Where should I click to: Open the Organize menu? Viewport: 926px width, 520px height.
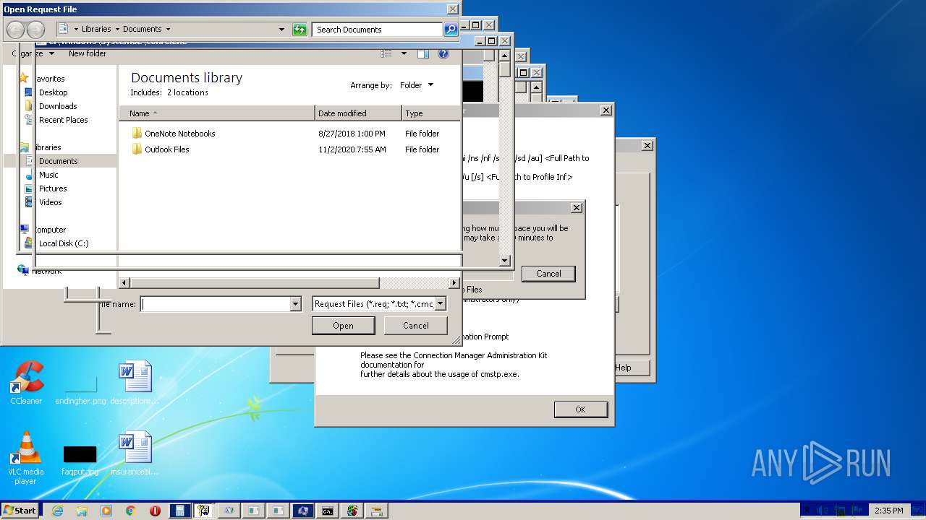pos(33,53)
